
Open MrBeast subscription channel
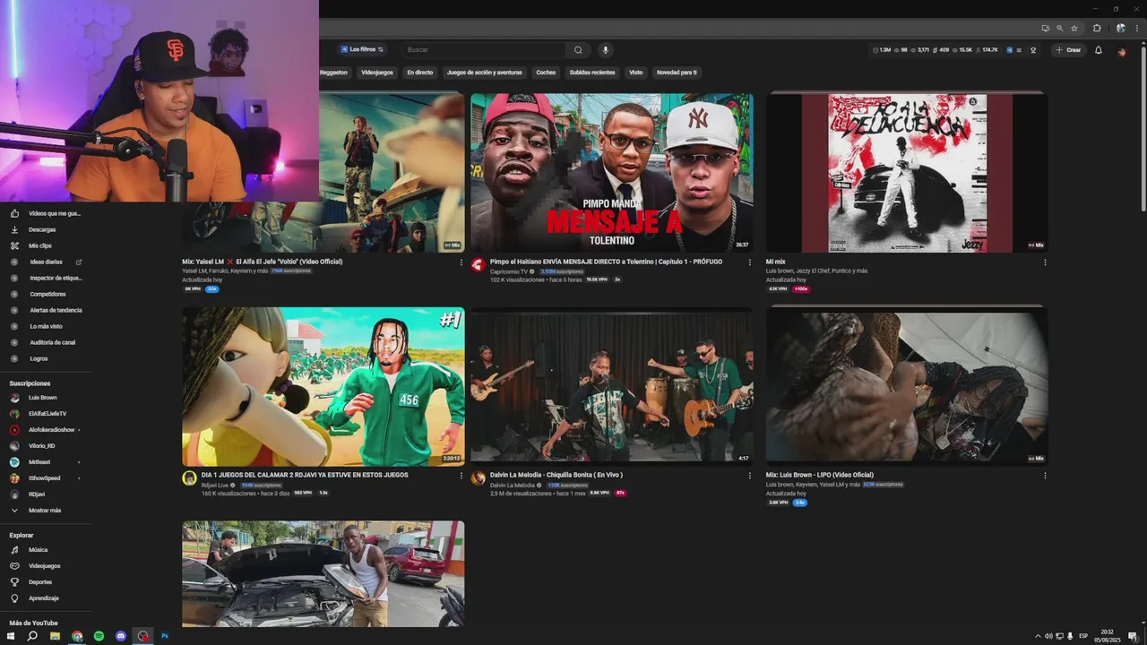pos(39,462)
